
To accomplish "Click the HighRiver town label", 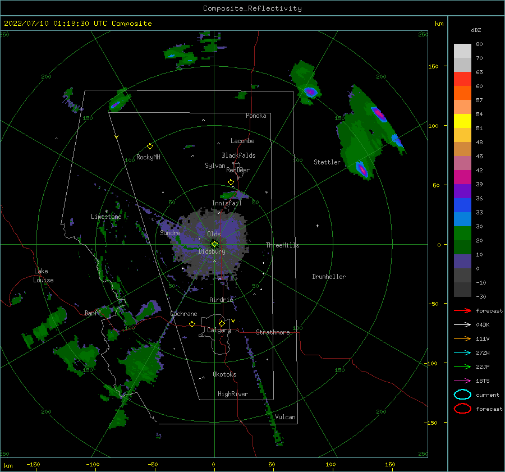I will pos(233,394).
